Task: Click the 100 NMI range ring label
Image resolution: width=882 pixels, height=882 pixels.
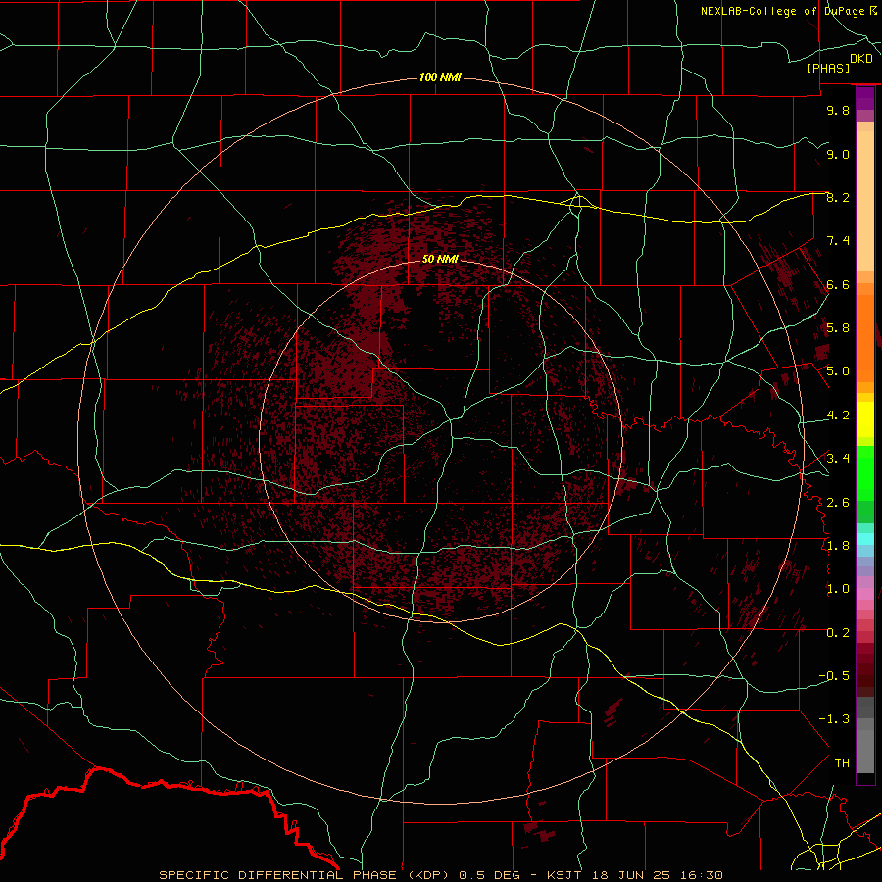Action: [x=440, y=77]
